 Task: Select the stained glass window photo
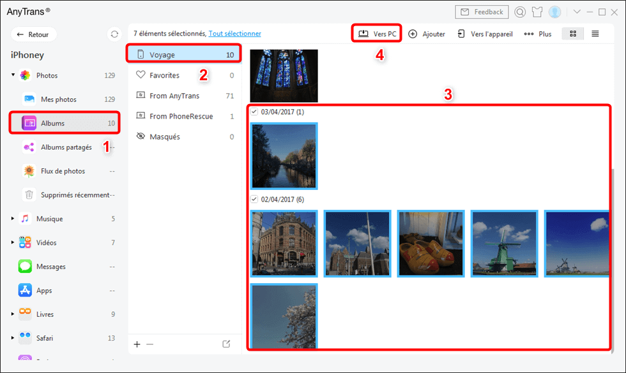click(x=284, y=76)
